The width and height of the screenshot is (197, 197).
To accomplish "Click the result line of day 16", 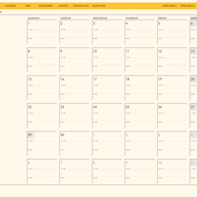I will coord(78,93).
